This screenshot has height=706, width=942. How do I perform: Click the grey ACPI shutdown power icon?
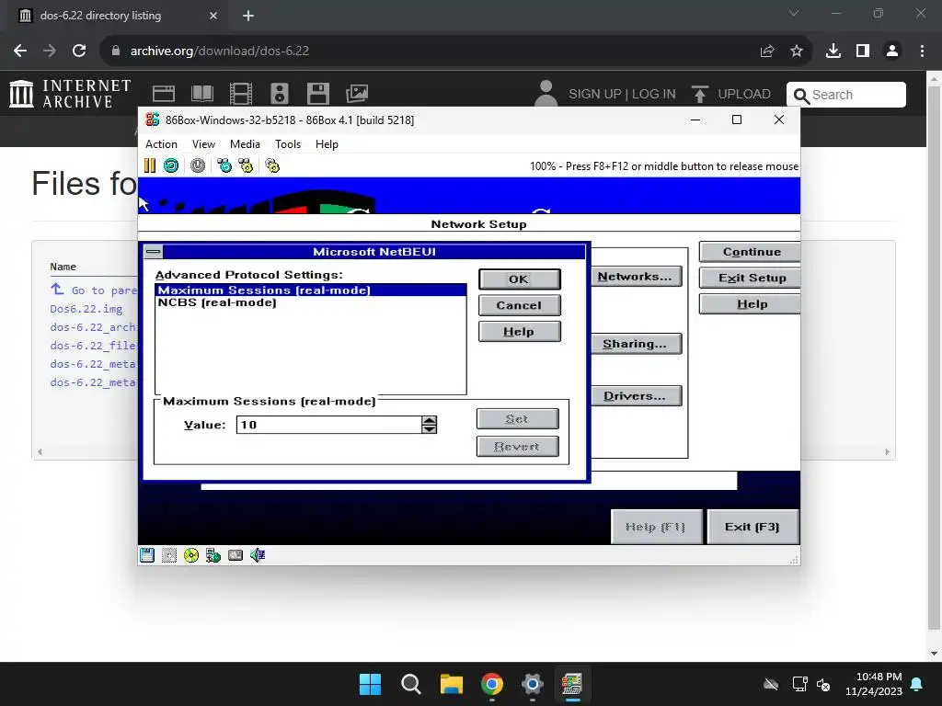pos(198,165)
